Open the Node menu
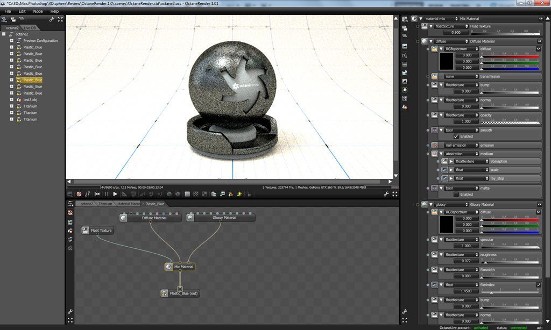Image resolution: width=551 pixels, height=330 pixels. (38, 11)
